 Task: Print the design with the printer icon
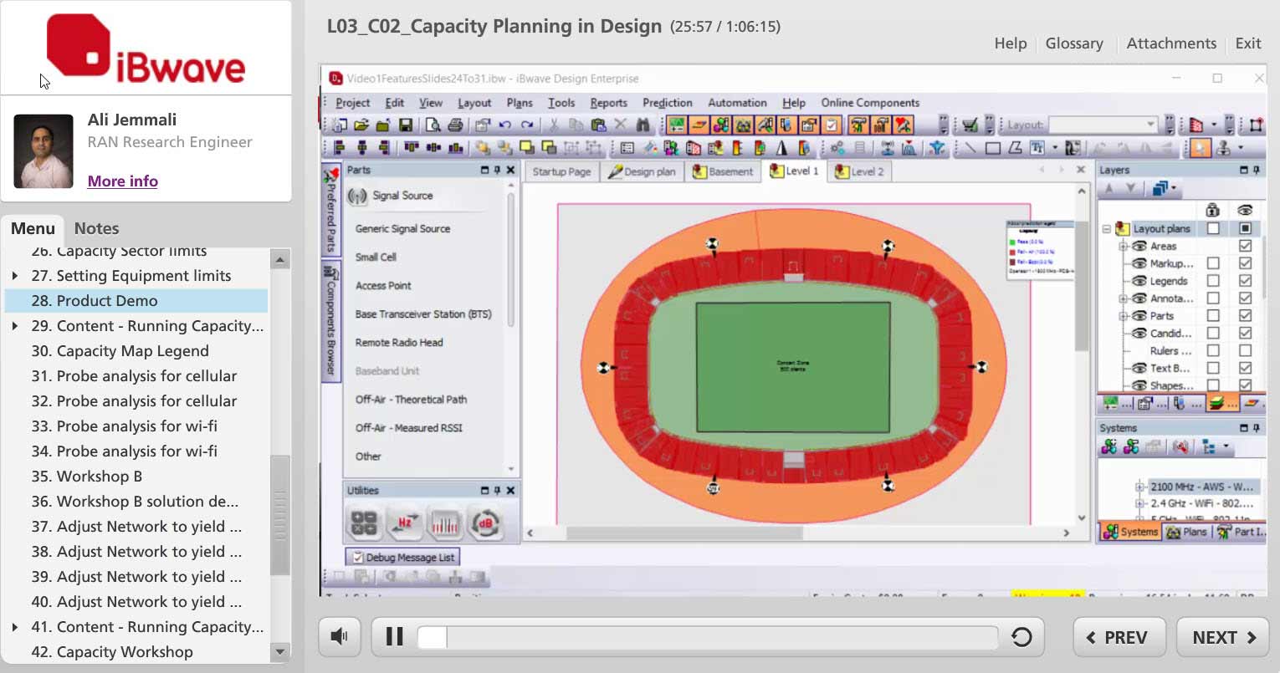455,125
